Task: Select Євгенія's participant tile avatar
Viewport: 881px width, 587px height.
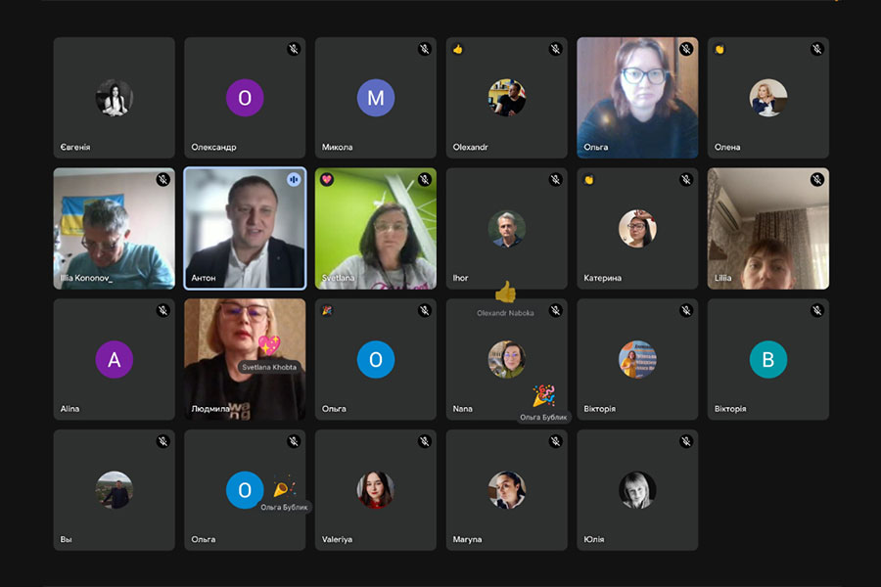Action: tap(115, 98)
